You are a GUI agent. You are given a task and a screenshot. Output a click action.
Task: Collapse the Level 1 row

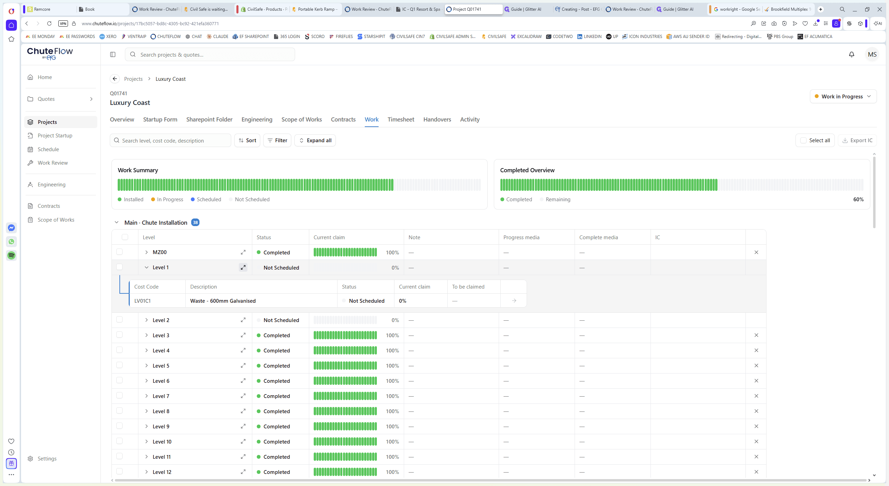pos(146,268)
